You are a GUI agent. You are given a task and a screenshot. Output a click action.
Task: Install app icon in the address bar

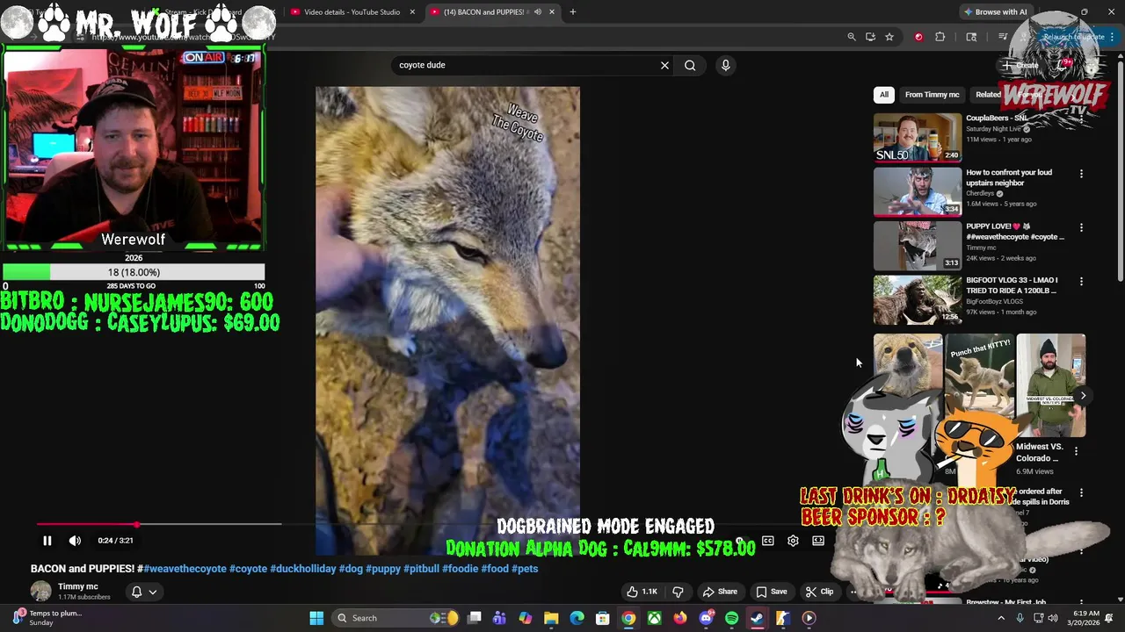[870, 37]
